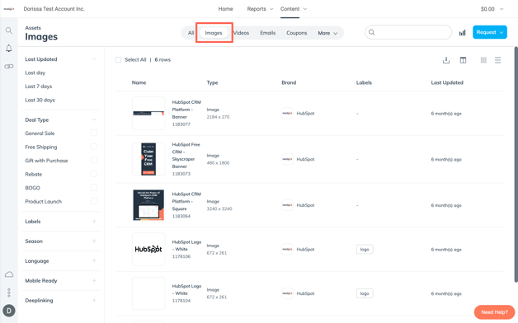Click the link icon in left sidebar
The height and width of the screenshot is (323, 518).
[9, 66]
